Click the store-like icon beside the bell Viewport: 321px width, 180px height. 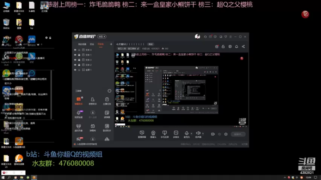tap(230, 46)
